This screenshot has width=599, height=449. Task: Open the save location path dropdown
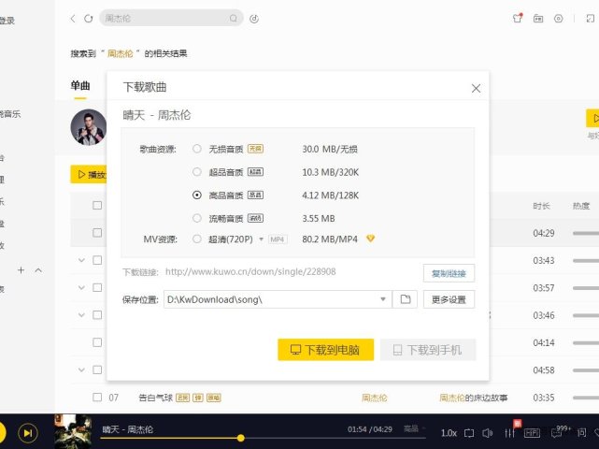[383, 299]
